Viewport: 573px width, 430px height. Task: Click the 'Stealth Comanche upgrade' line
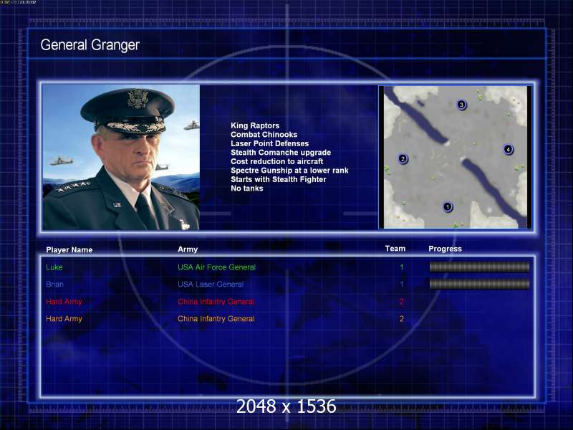point(281,153)
